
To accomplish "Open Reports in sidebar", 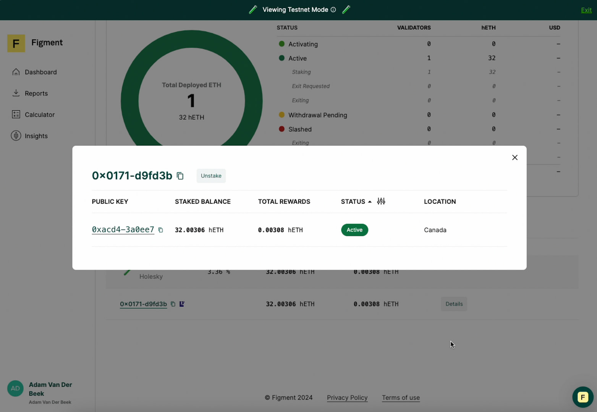I will point(36,93).
